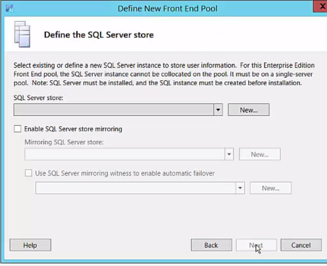Click New button beside Mirroring SQL store

tap(260, 155)
